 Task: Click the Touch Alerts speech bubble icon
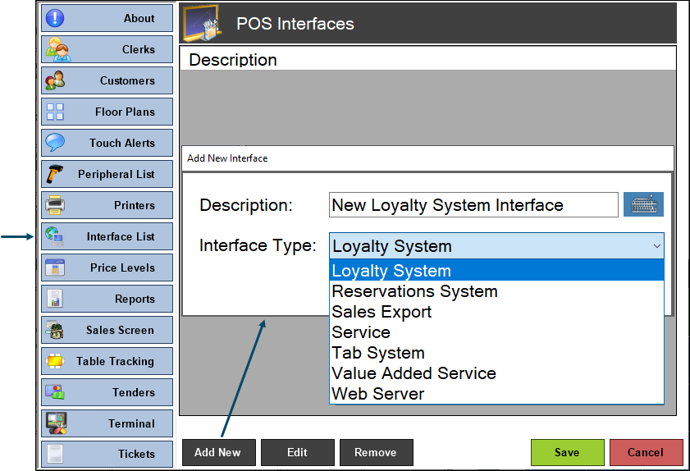tap(55, 143)
